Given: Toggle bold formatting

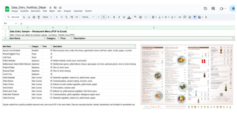Looking at the screenshot, I should 114,17.
